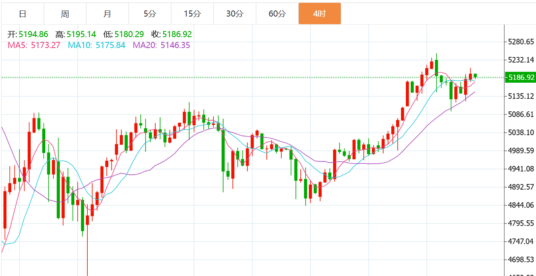
Task: Open the 月 monthly chart tab
Action: click(108, 14)
